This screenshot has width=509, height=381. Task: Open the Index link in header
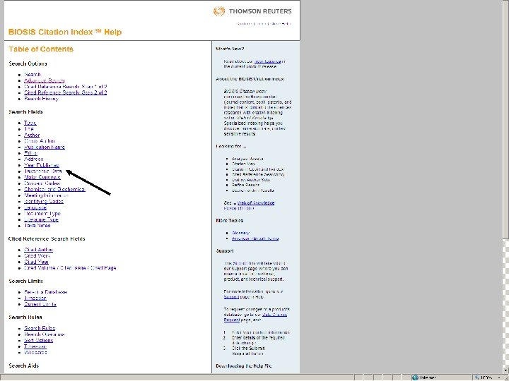pos(262,24)
